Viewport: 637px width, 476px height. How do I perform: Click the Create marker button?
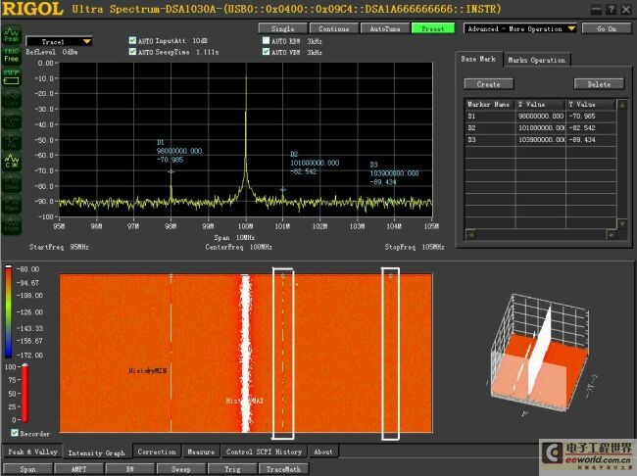pos(487,84)
